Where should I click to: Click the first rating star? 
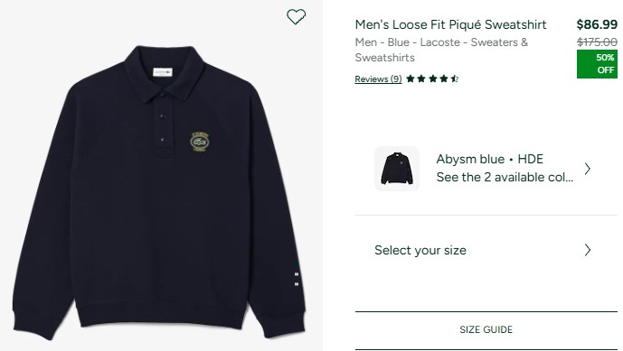click(411, 79)
